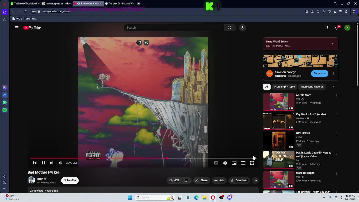Open options for Key Glock video
The width and height of the screenshot is (359, 202).
point(337,115)
